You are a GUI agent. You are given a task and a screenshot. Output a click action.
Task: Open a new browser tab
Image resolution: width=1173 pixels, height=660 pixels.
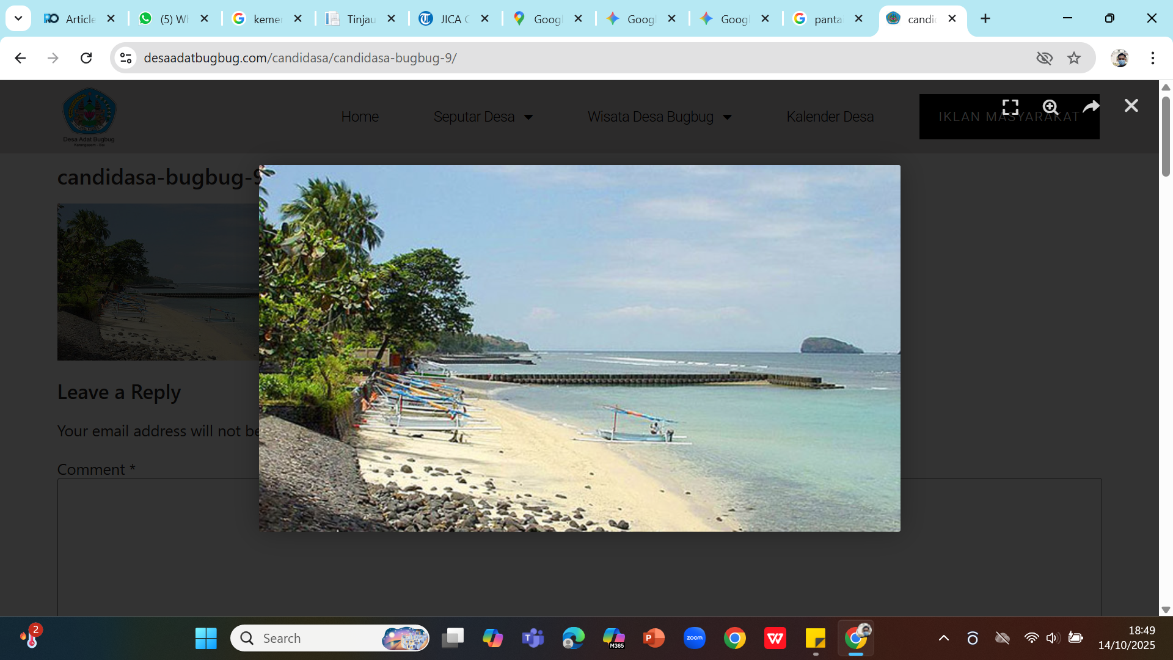(985, 18)
